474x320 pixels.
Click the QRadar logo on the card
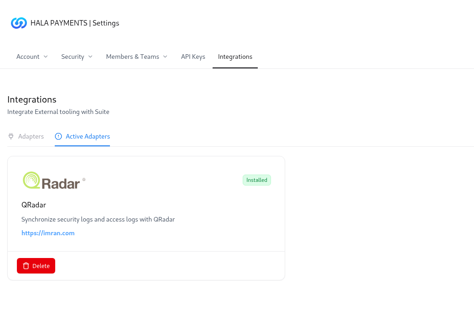[x=54, y=180]
